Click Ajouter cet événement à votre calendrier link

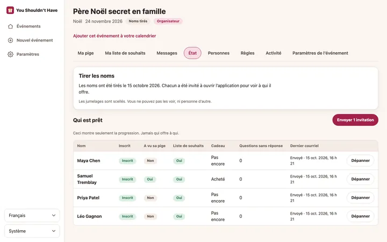[x=114, y=36]
